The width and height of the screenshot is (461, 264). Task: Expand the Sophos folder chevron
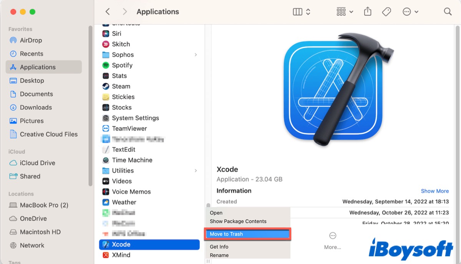coord(196,55)
